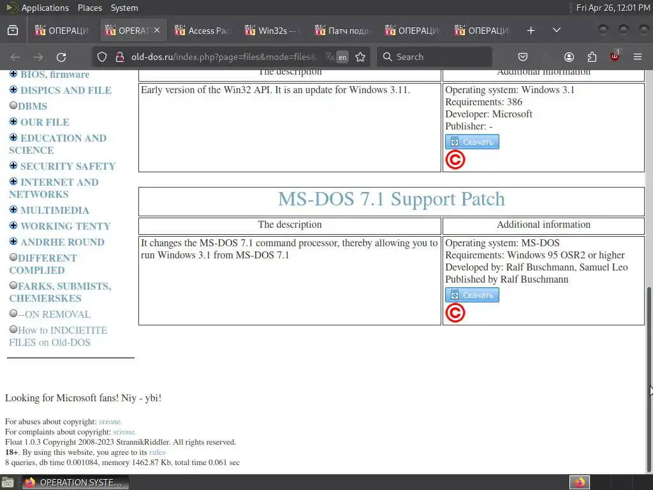This screenshot has height=490, width=653.
Task: Switch to the sixth ОПЕРАЦИ tab
Action: pos(413,31)
